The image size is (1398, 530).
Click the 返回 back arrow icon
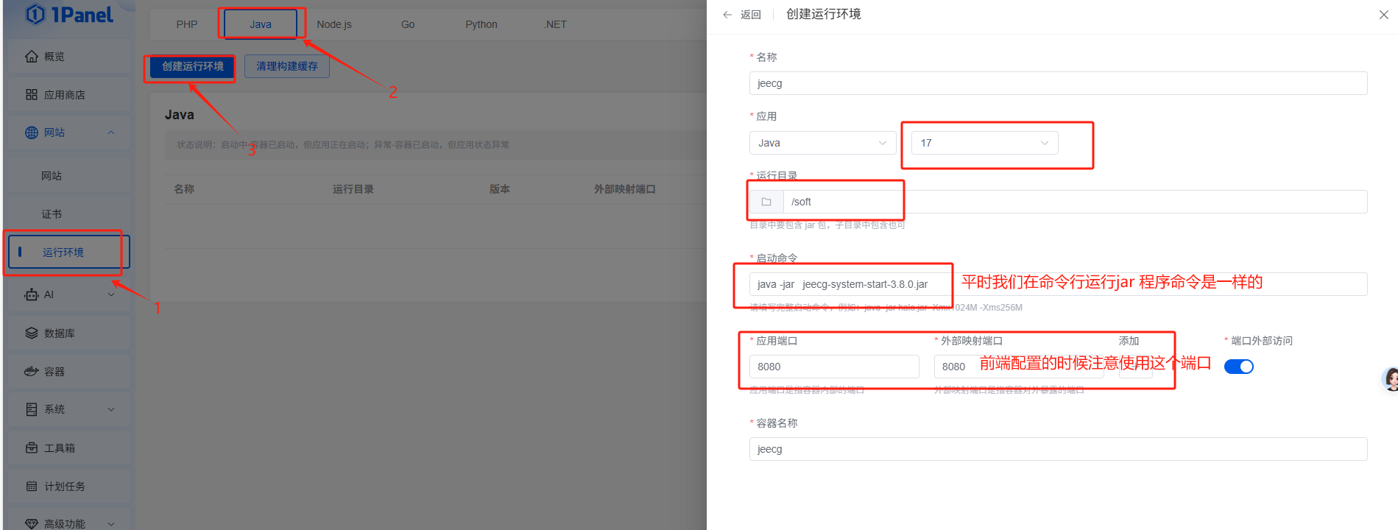coord(727,15)
